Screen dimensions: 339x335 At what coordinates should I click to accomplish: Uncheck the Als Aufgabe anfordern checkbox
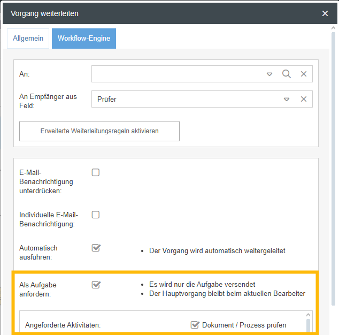(x=96, y=285)
